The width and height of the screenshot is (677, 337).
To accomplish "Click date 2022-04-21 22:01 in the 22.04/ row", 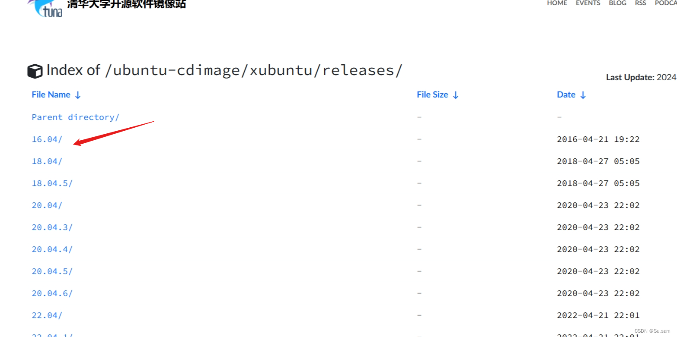I will 598,315.
